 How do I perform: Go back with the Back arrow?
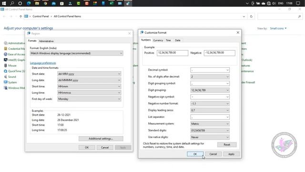click(x=4, y=16)
